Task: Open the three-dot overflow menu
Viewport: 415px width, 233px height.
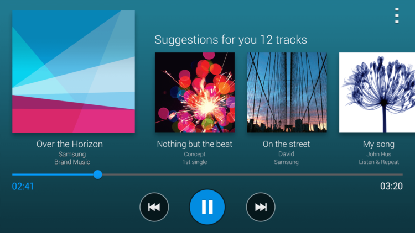Action: pos(397,15)
